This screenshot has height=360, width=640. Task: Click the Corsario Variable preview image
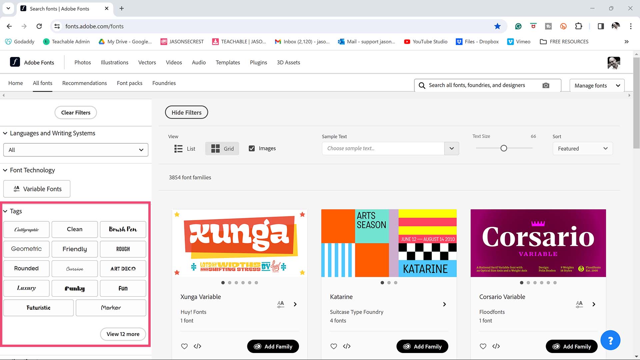coord(538,243)
